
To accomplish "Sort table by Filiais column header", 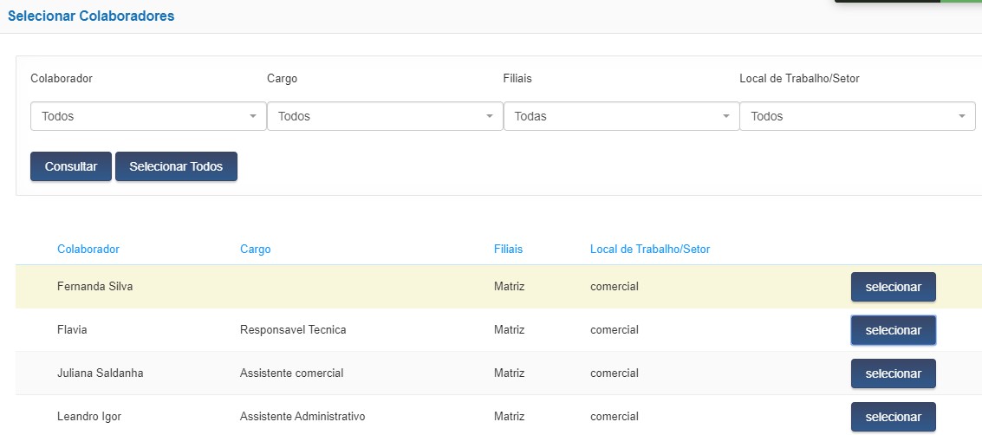I will [508, 250].
